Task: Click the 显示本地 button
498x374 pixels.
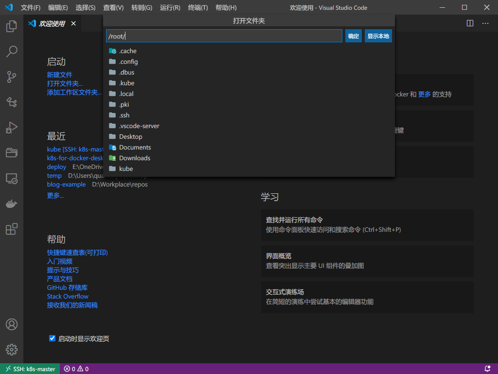Action: [378, 36]
